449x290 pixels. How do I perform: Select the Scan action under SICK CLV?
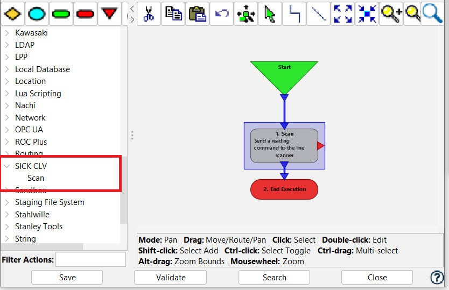36,178
